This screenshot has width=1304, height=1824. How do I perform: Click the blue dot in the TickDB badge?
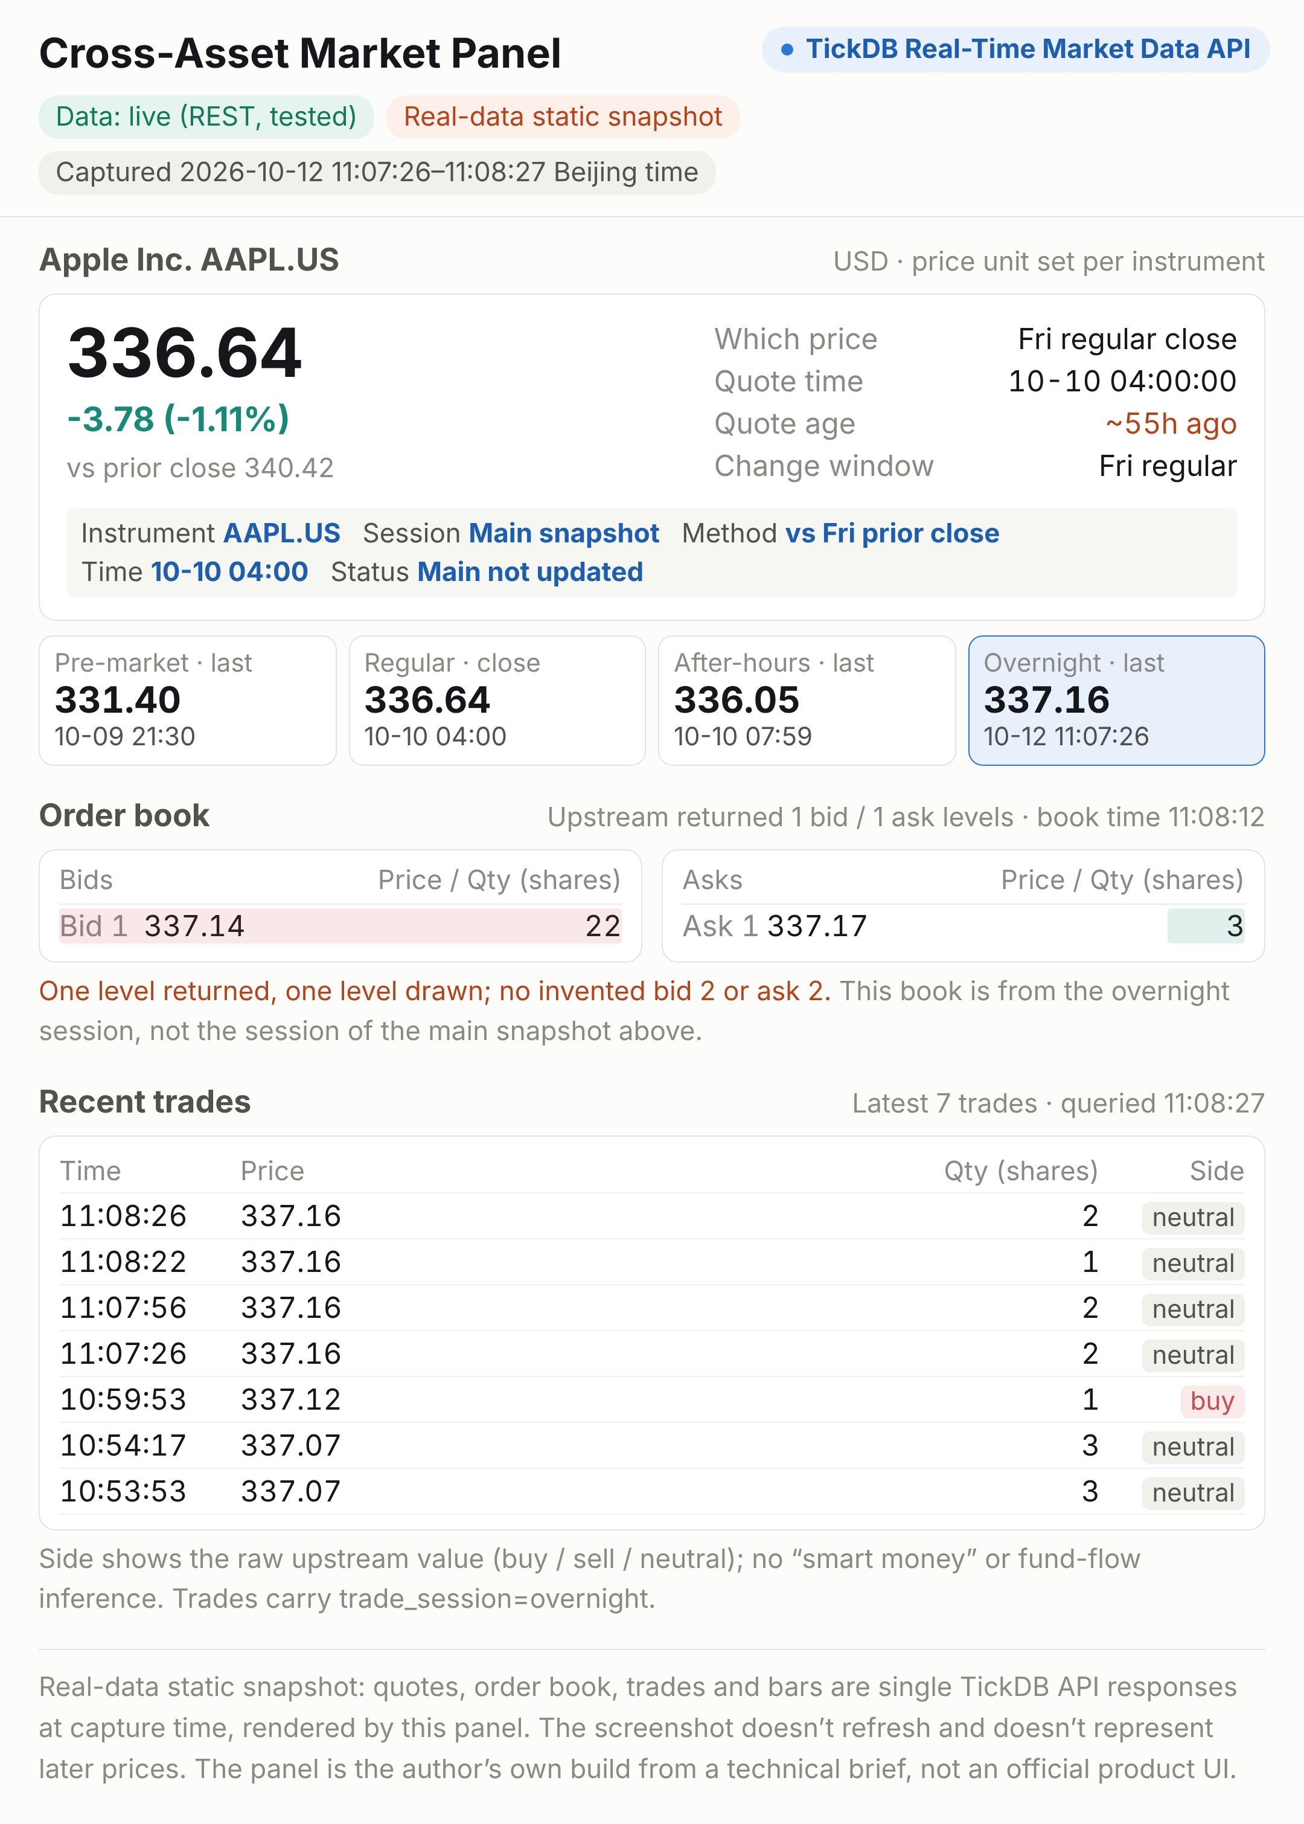pyautogui.click(x=787, y=50)
